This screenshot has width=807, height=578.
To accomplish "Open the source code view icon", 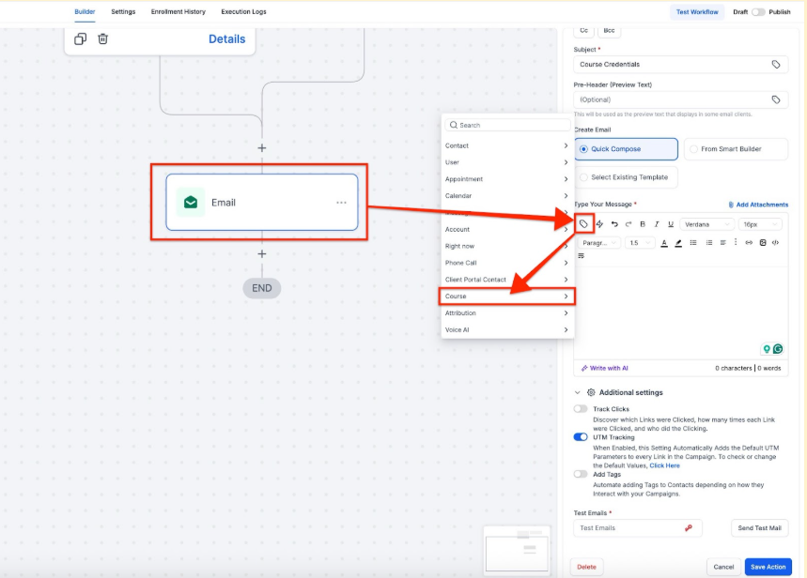I will pyautogui.click(x=775, y=243).
